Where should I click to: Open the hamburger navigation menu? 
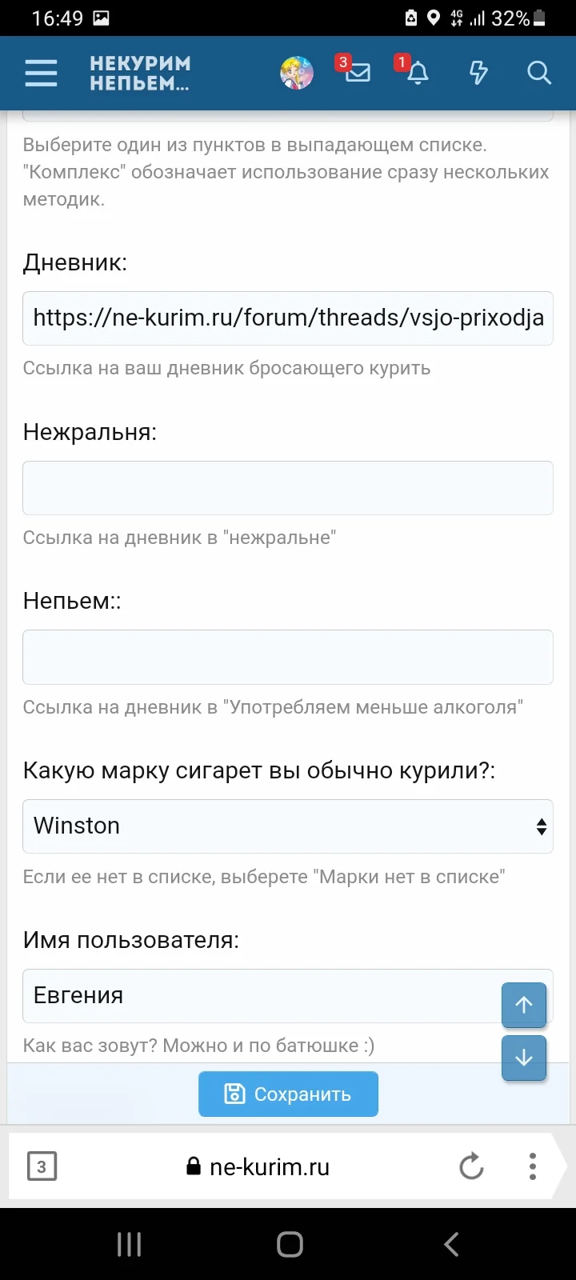(x=40, y=73)
